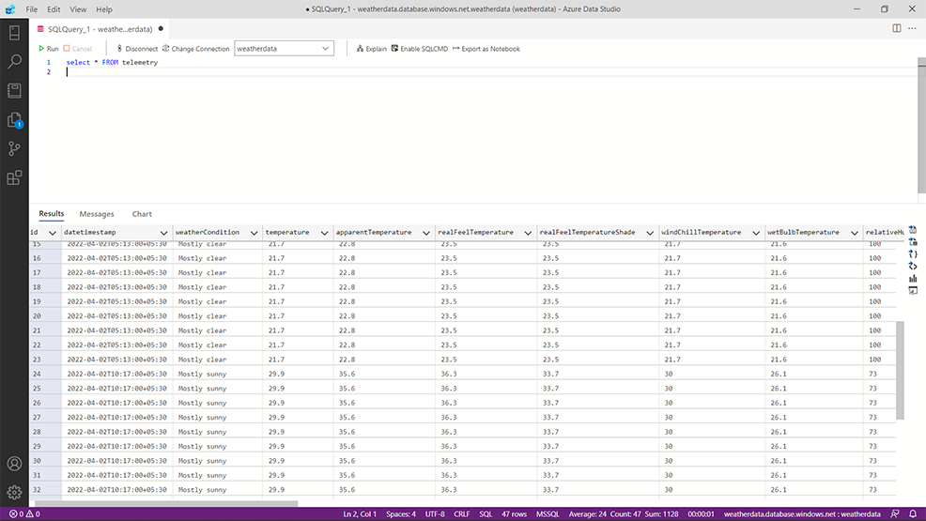
Task: Open the Connections sidebar icon
Action: tap(14, 33)
